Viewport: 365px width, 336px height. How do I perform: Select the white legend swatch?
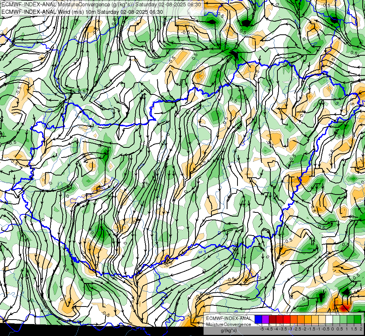(x=329, y=320)
